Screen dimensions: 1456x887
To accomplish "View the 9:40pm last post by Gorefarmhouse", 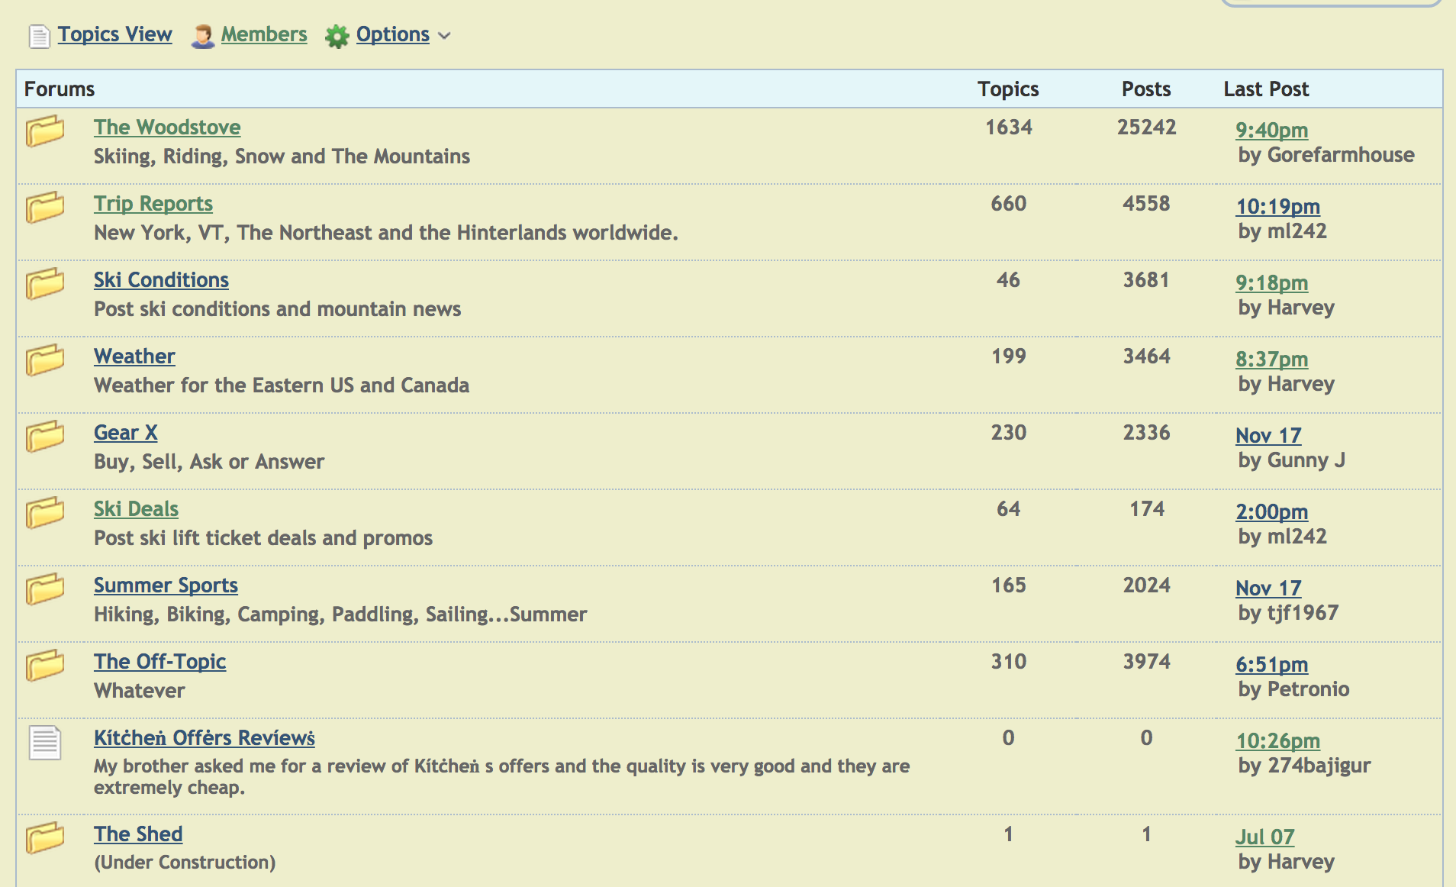I will (1271, 131).
